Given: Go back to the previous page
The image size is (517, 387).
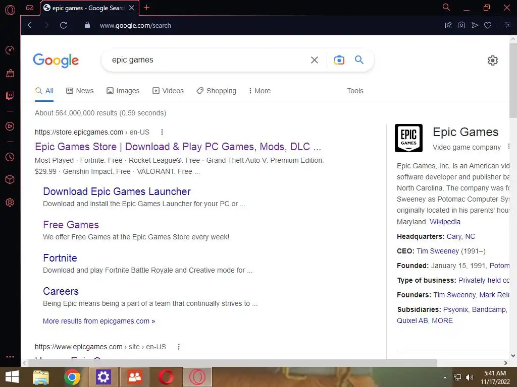Looking at the screenshot, I should tap(30, 25).
